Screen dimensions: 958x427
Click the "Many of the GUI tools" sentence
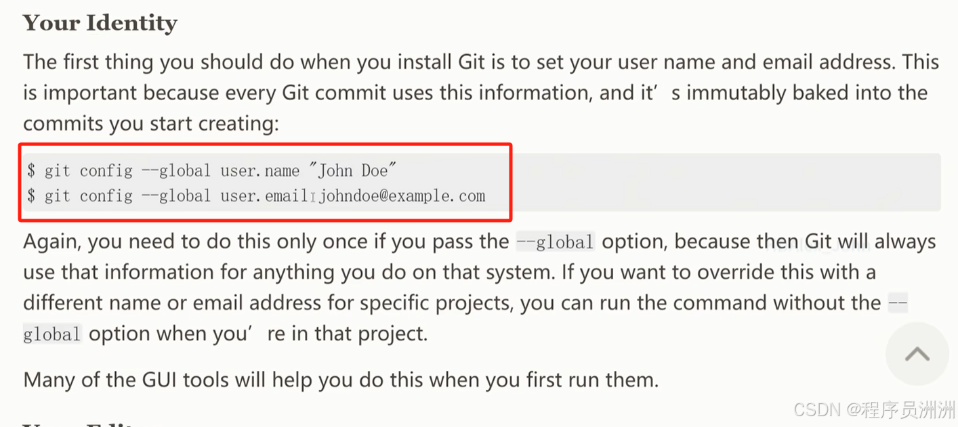pos(341,380)
